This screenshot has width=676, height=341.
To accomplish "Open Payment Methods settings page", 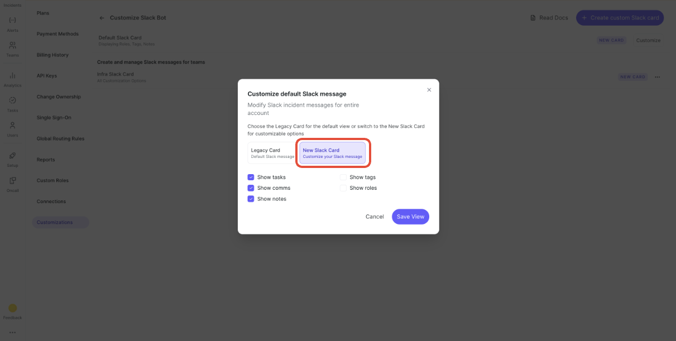I will click(57, 34).
